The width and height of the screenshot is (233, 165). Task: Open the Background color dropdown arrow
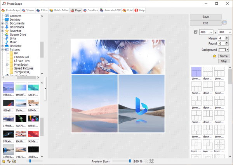228,50
